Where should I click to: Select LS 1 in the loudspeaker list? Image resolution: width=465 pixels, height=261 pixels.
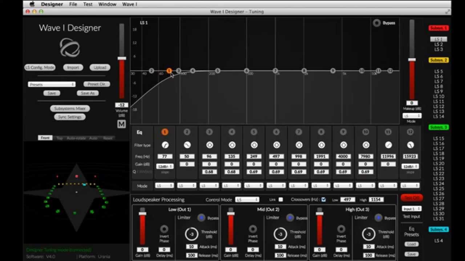(438, 39)
